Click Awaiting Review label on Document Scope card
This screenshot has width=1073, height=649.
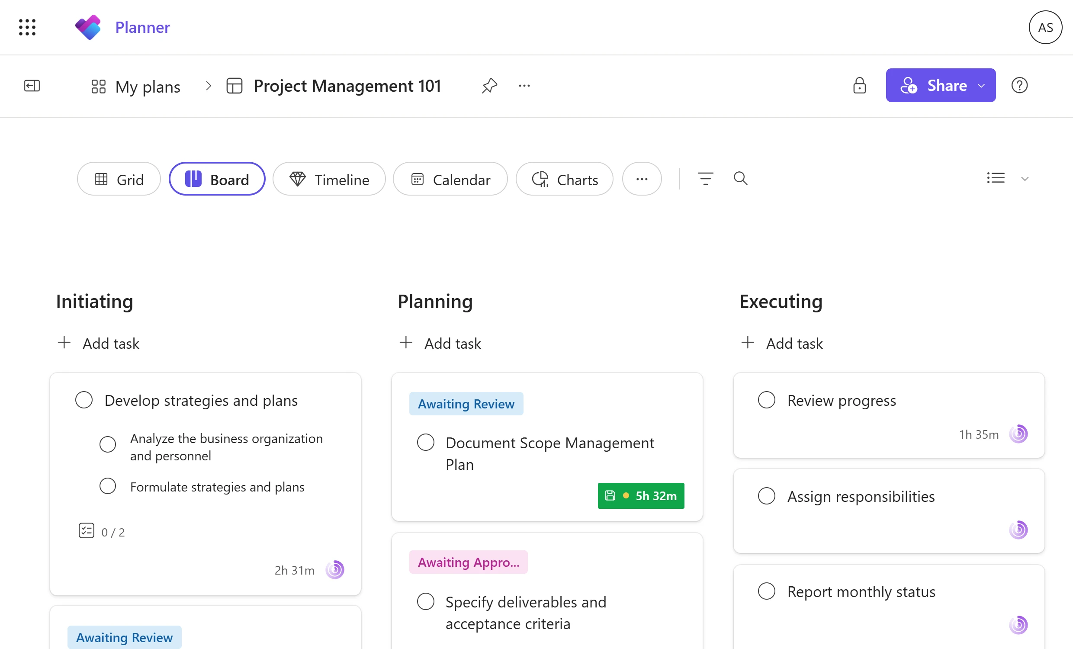466,404
